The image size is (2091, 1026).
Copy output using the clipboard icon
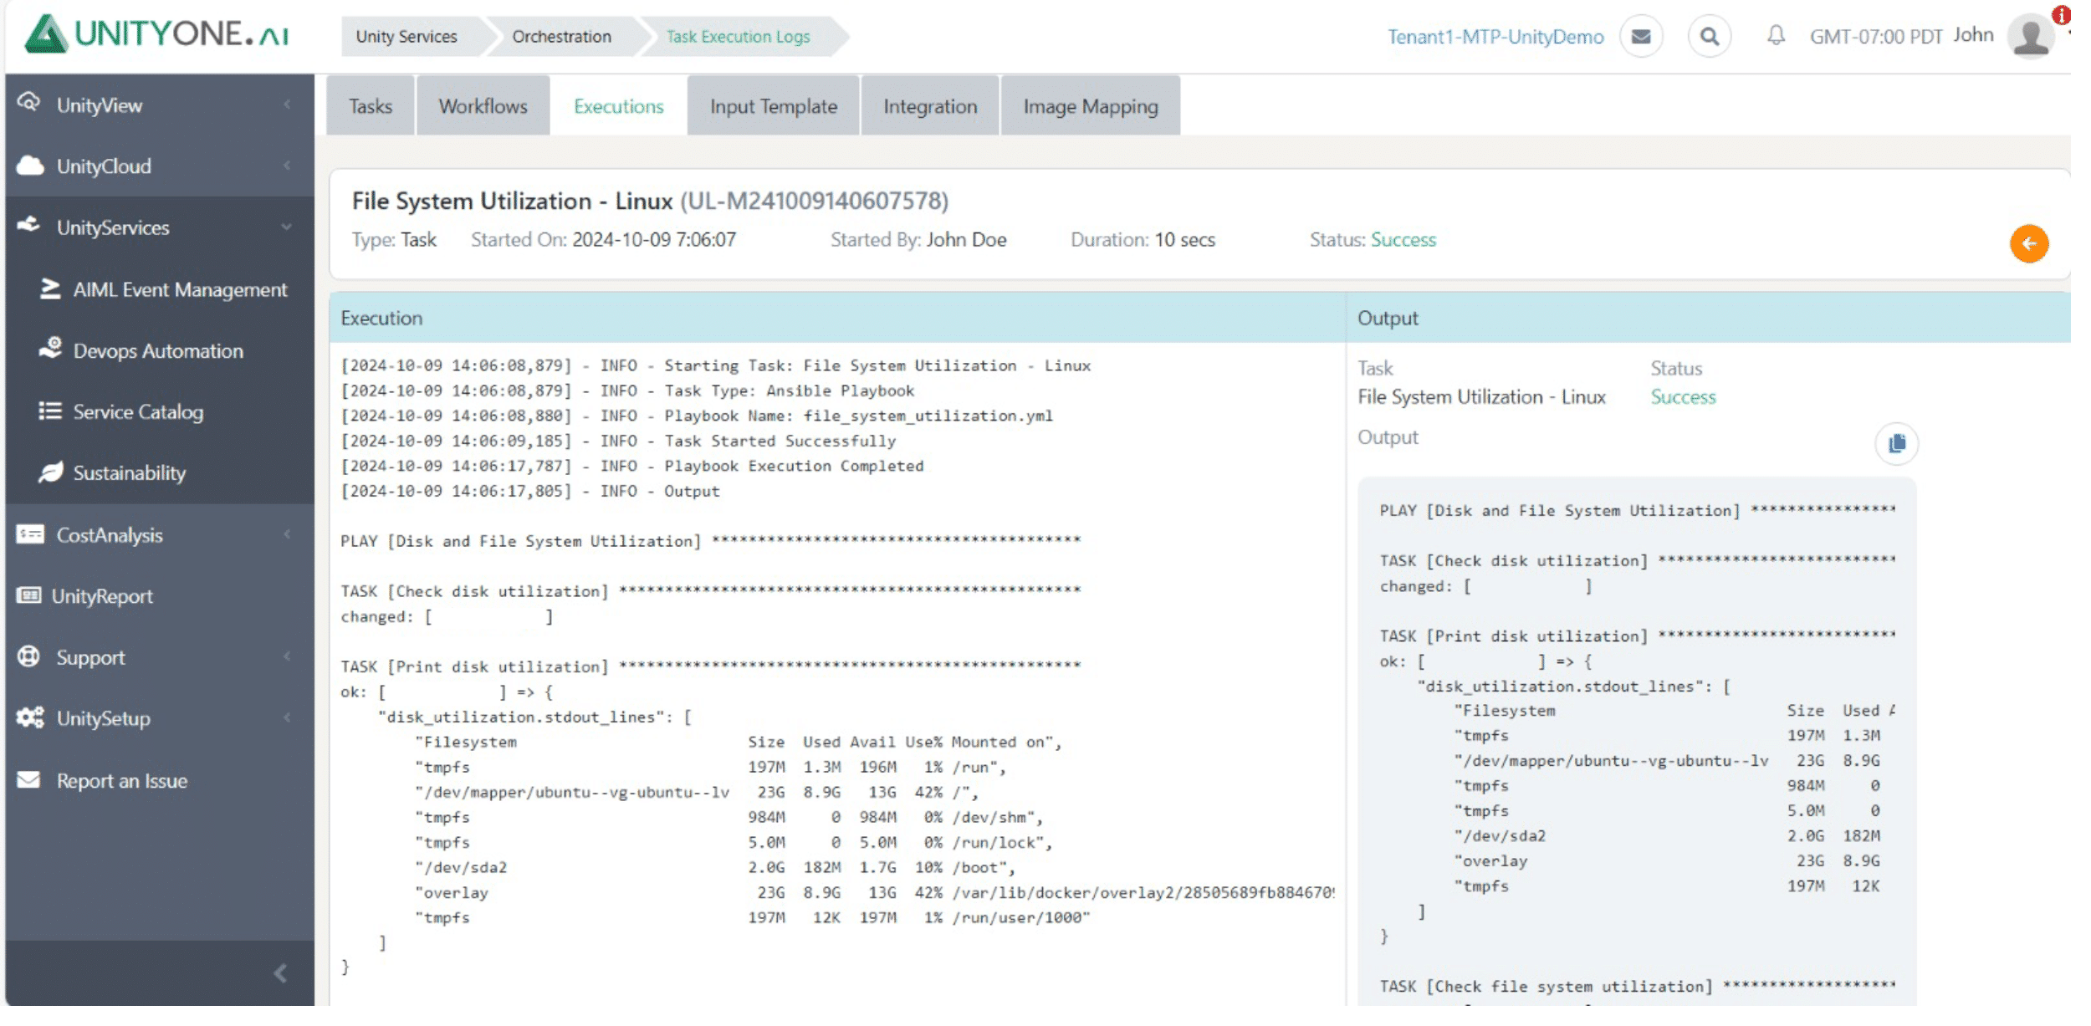click(1896, 443)
